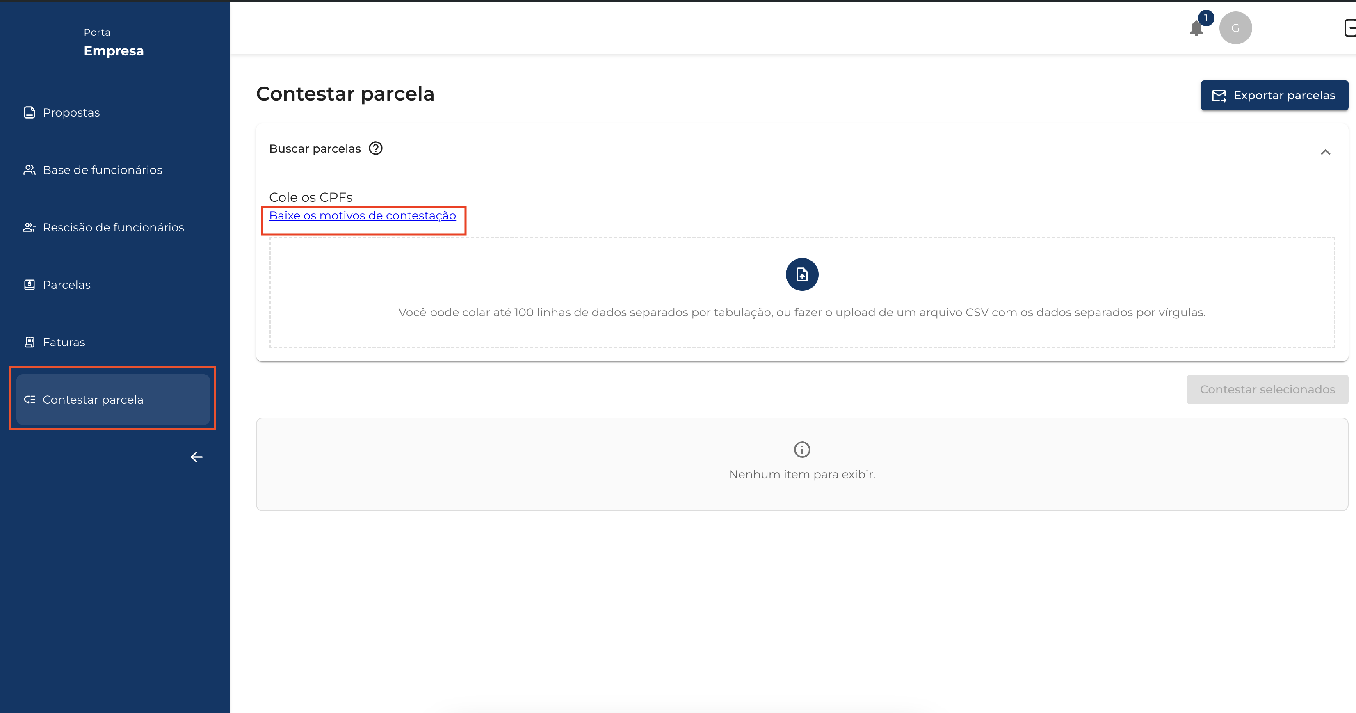
Task: Click the notification bell icon
Action: pyautogui.click(x=1196, y=28)
